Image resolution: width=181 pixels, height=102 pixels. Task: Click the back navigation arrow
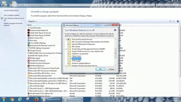2,5
